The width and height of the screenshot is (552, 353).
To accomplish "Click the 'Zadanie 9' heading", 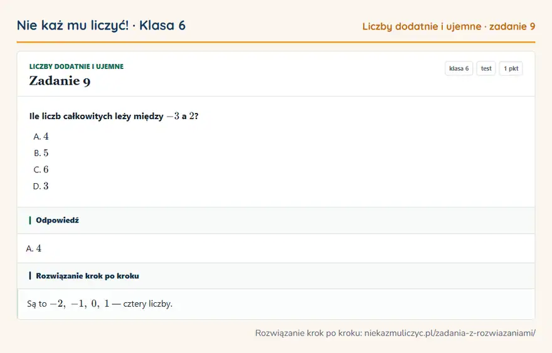I will pyautogui.click(x=60, y=81).
